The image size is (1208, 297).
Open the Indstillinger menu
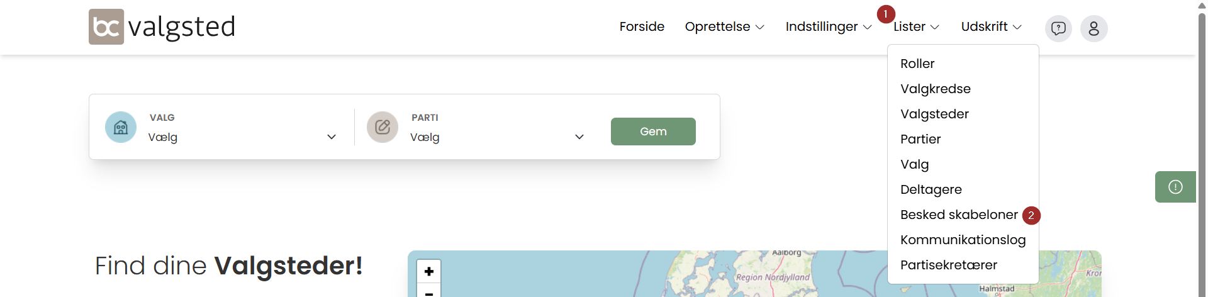point(828,27)
